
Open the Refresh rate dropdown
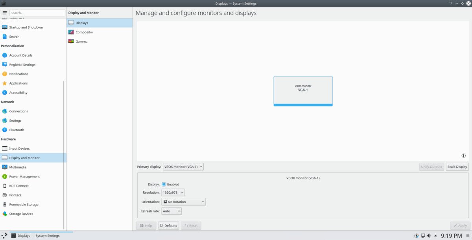tap(171, 211)
